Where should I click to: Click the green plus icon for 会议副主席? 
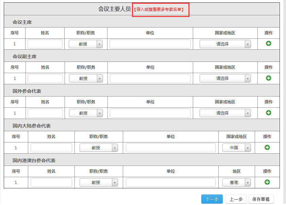tap(268, 78)
